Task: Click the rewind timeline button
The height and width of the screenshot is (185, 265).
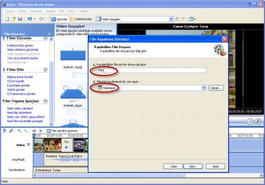Action: (34, 131)
